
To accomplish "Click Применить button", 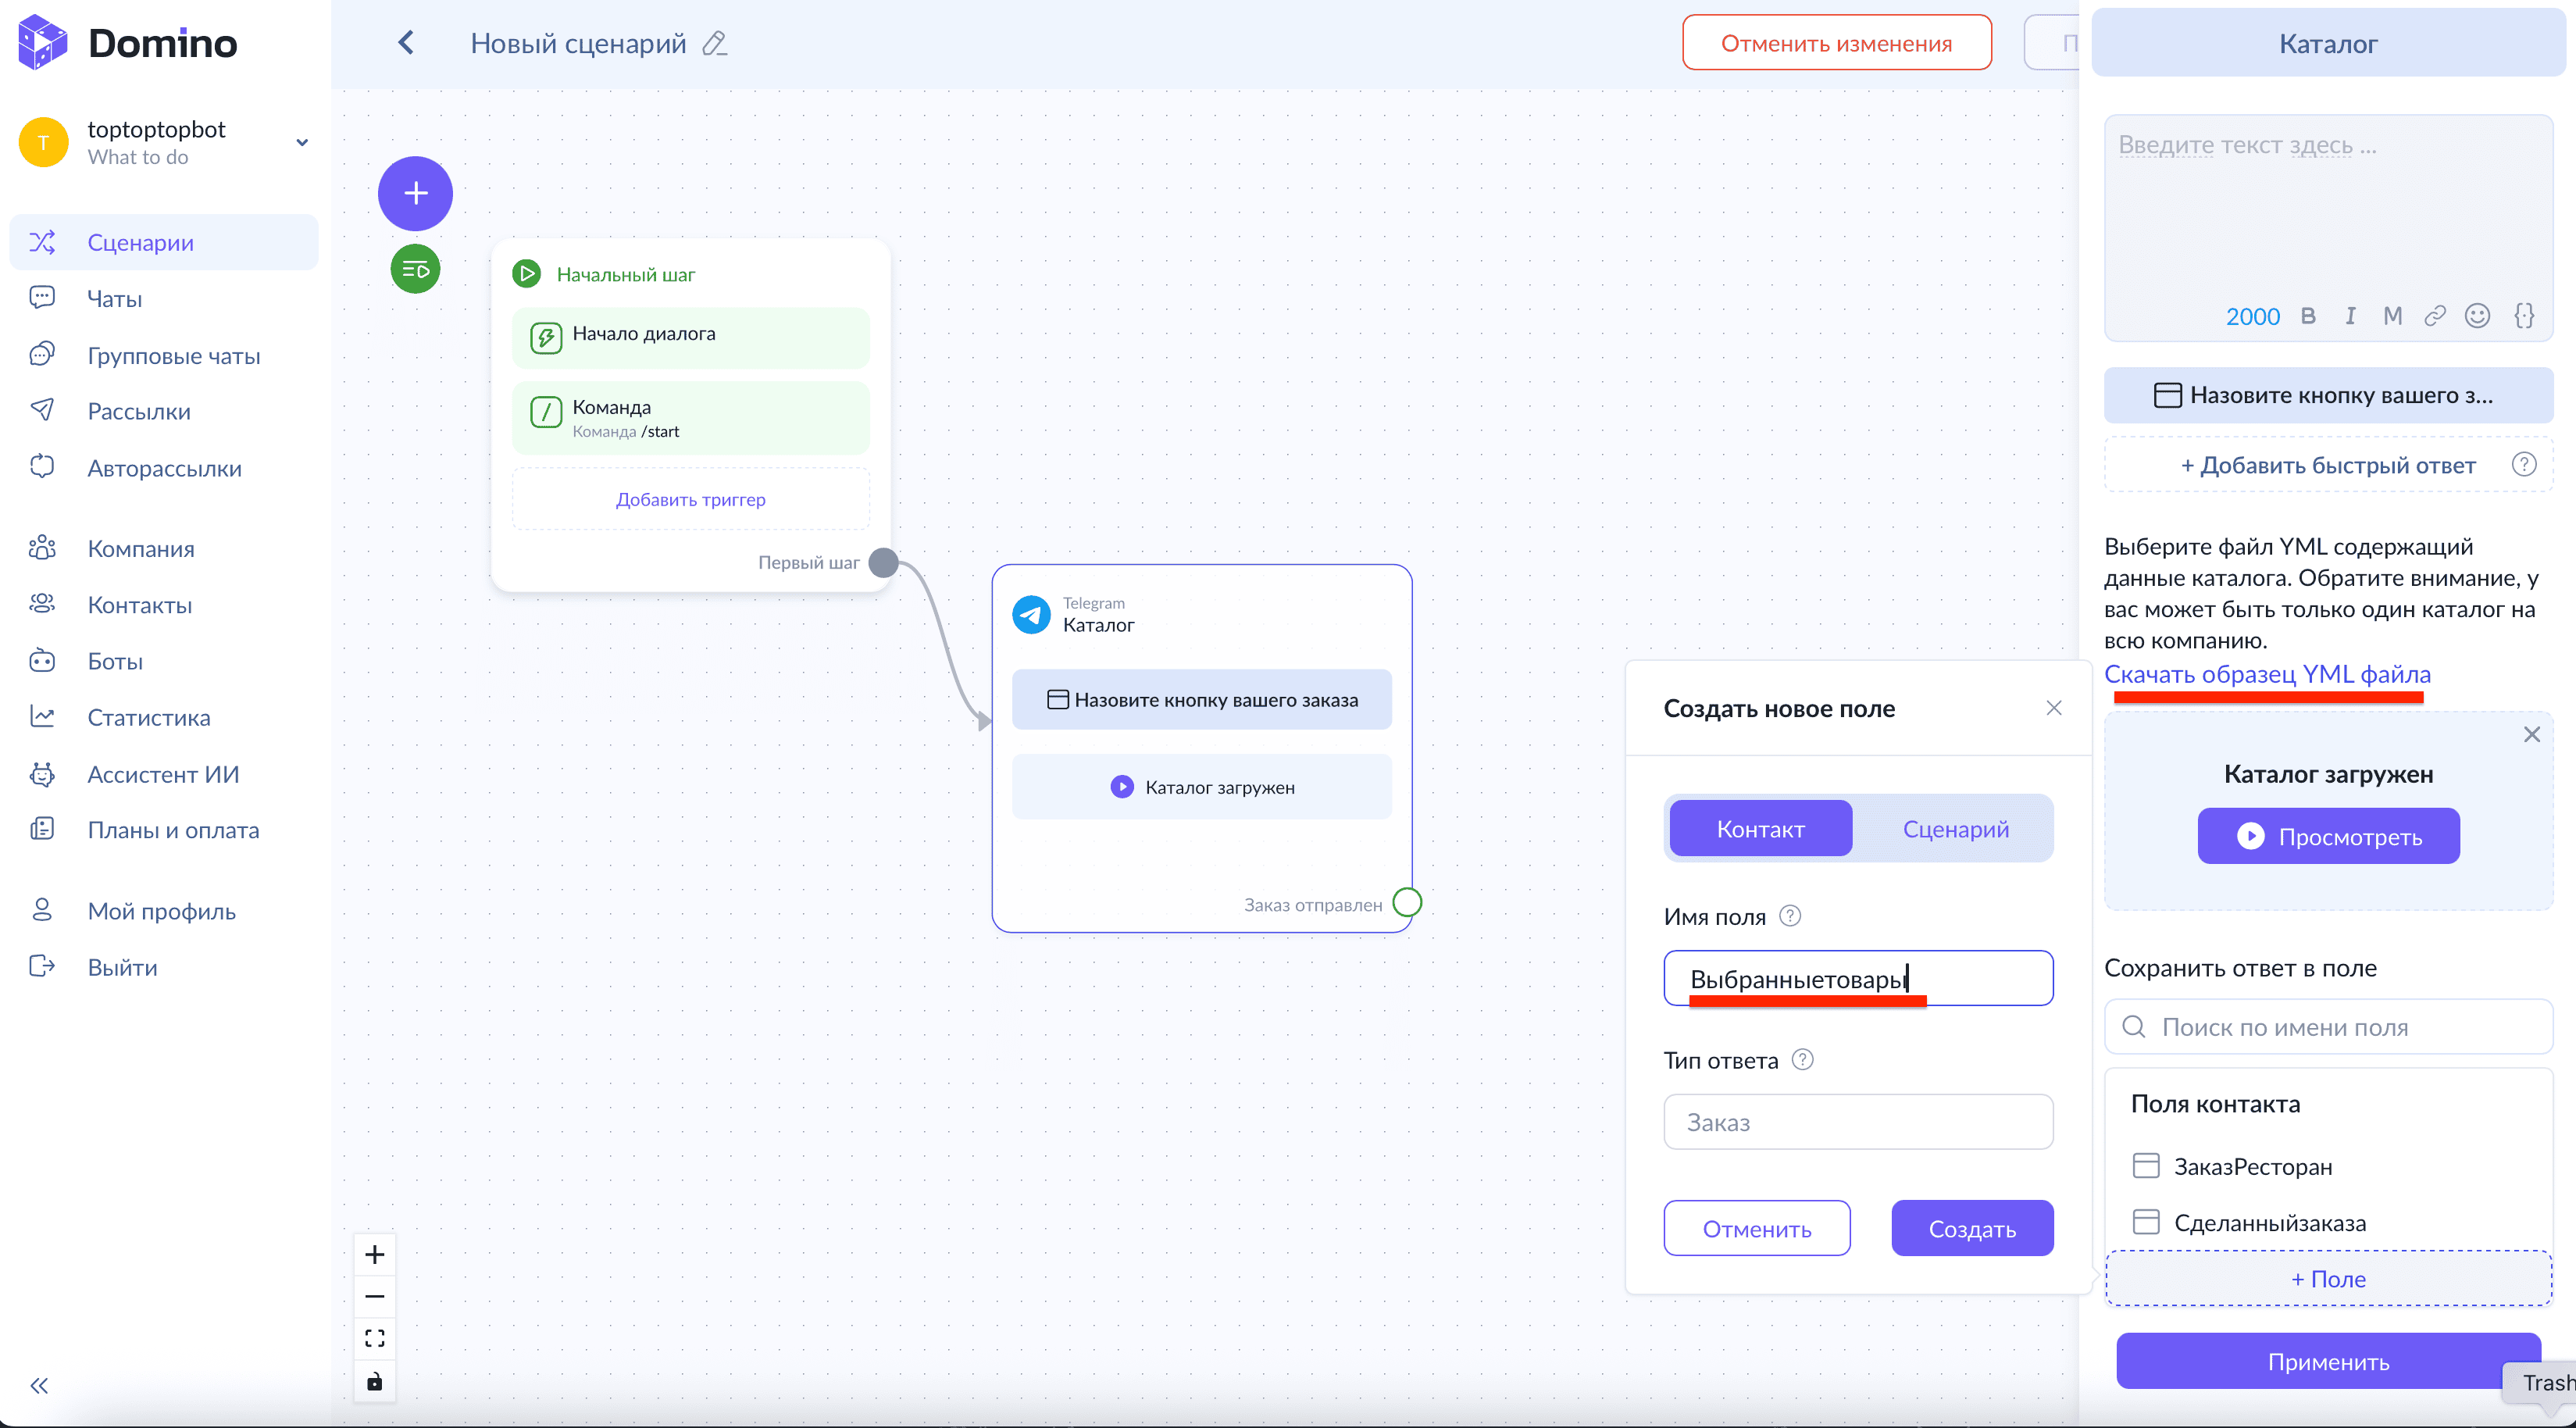I will pos(2328,1361).
